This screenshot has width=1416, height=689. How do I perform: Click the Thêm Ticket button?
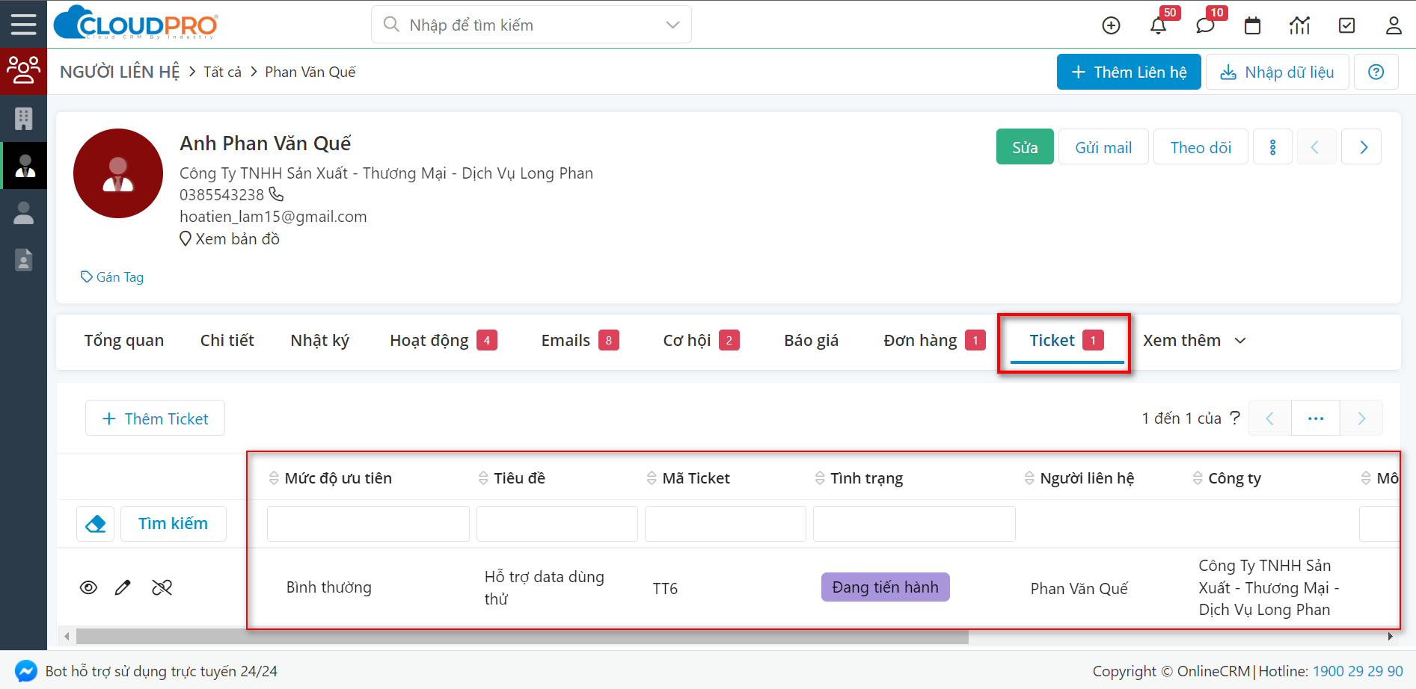(x=155, y=418)
